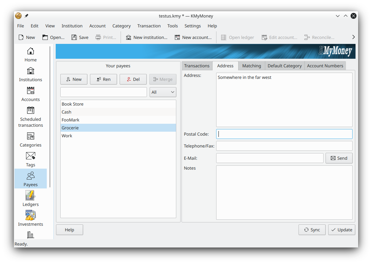
Task: Click the Telephone/Fax input field
Action: (x=284, y=146)
